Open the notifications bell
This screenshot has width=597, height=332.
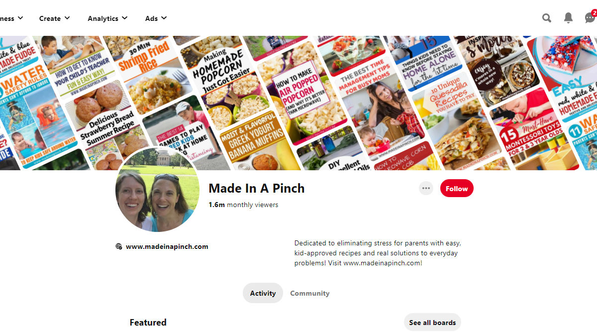(x=568, y=18)
